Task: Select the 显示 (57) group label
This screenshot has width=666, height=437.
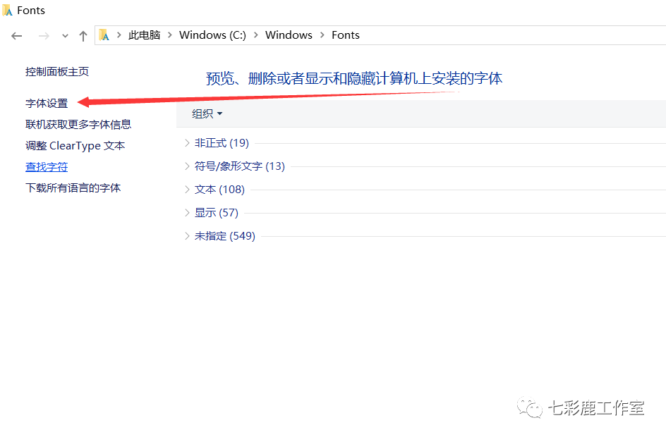Action: coord(216,213)
